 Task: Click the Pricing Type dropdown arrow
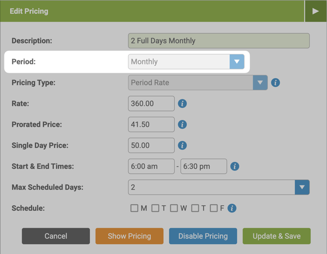tap(260, 83)
